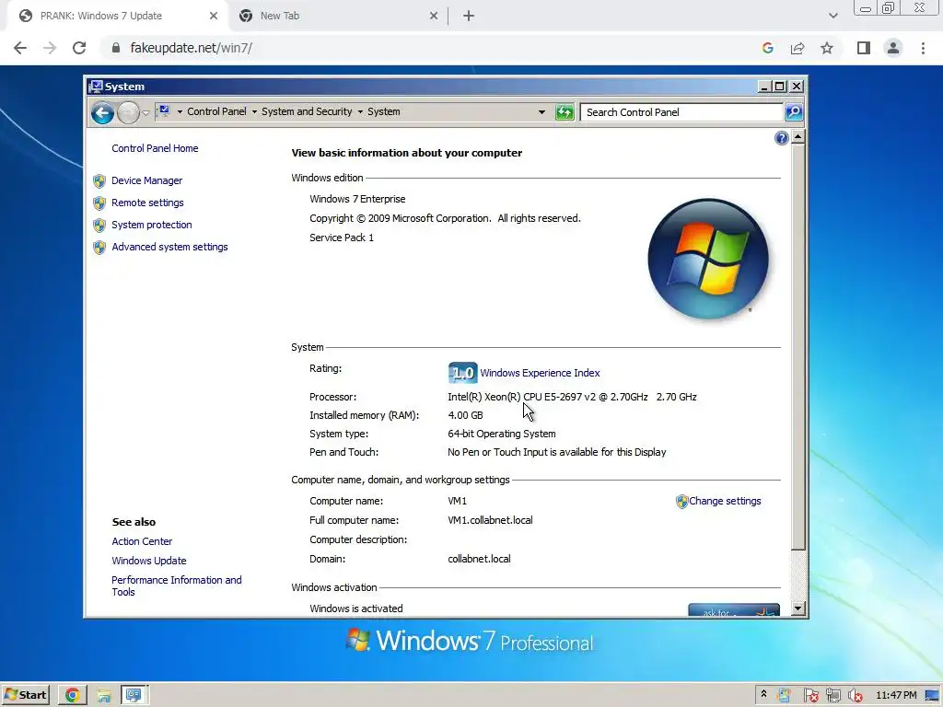Click scrollbar up arrow in System window
Viewport: 943px width, 707px height.
(x=798, y=137)
